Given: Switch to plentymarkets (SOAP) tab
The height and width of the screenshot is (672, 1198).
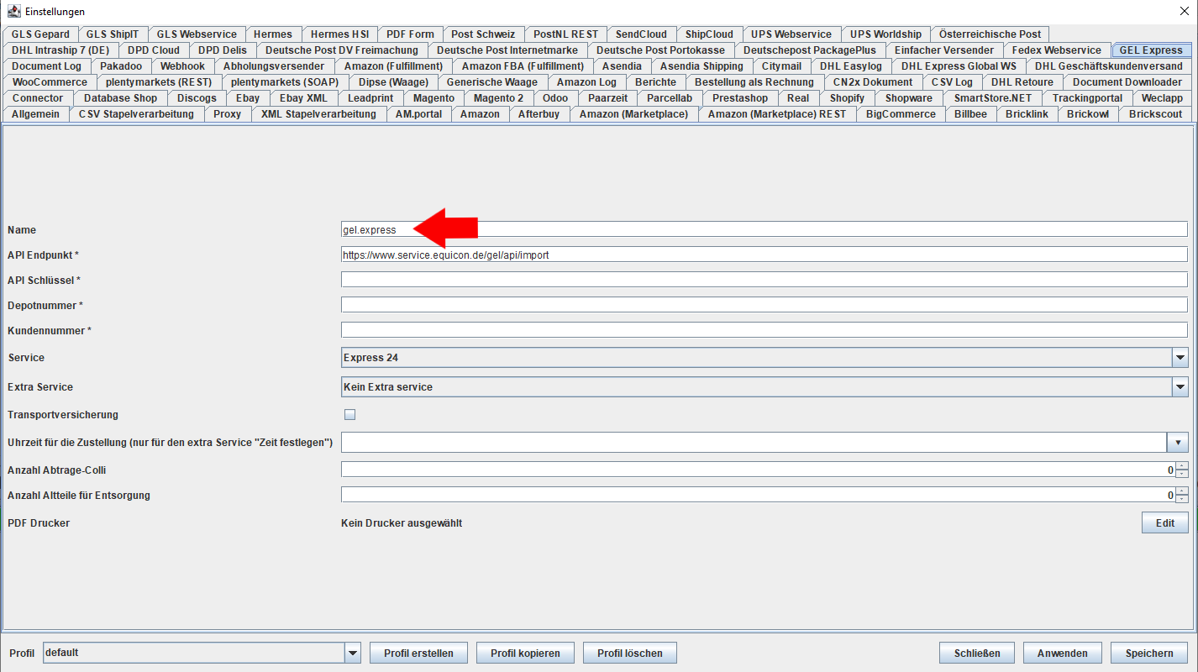Looking at the screenshot, I should click(286, 82).
